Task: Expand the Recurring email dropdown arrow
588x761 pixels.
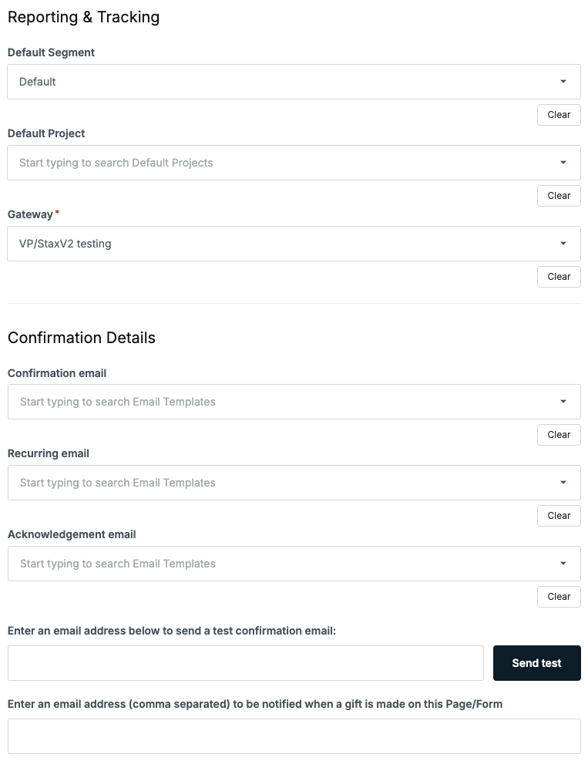Action: click(563, 483)
